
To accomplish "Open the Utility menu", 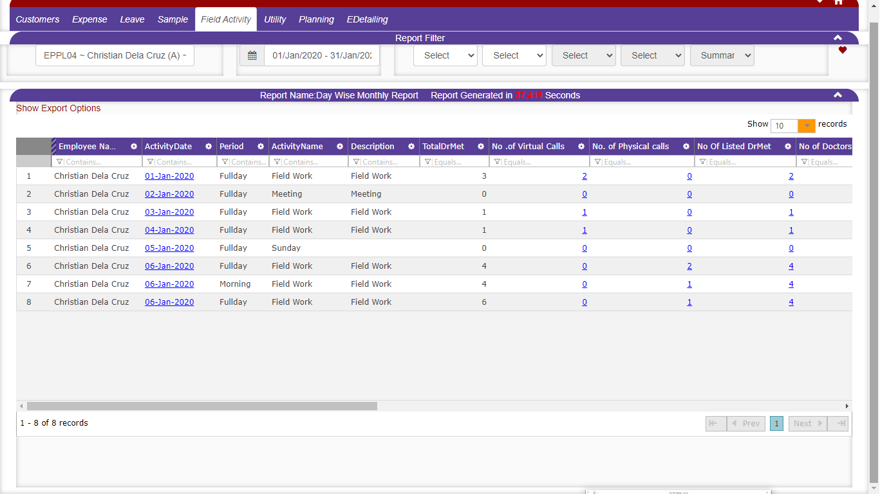I will (x=275, y=19).
